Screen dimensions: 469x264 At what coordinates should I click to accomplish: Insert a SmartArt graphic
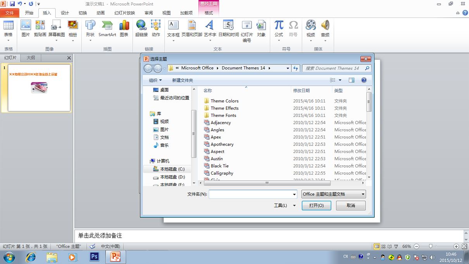[x=107, y=29]
